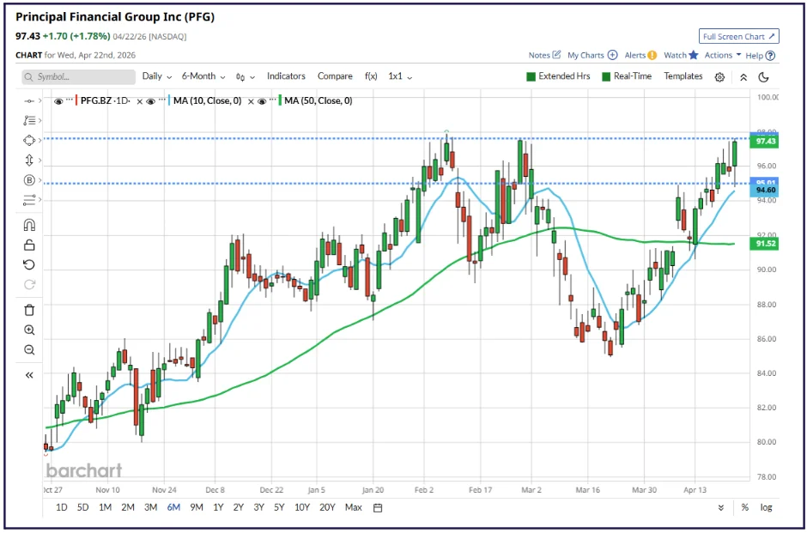807x533 pixels.
Task: Open the 6-Month period dropdown
Action: pos(203,76)
